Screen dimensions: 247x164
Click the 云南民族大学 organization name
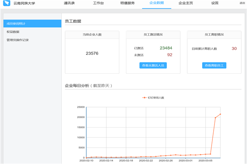click(24, 3)
